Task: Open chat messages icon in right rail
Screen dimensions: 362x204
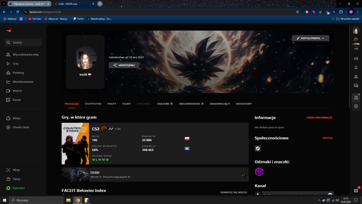Action: (356, 86)
